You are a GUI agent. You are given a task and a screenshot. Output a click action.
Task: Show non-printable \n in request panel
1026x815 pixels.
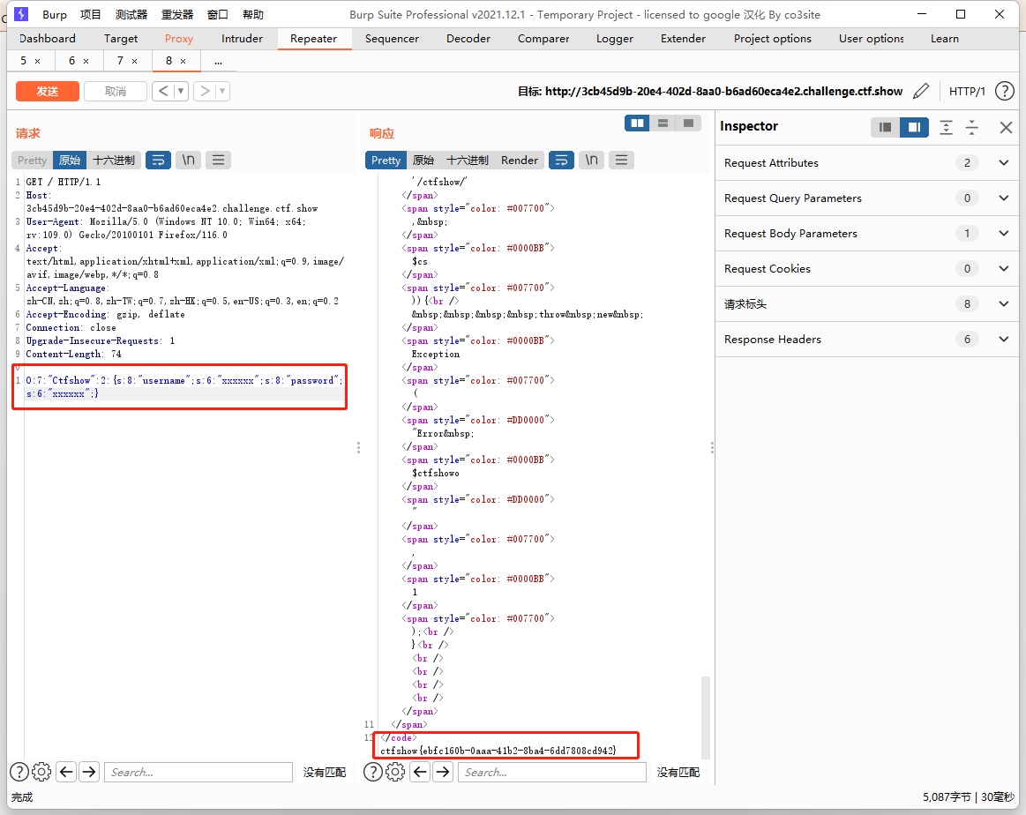tap(189, 160)
